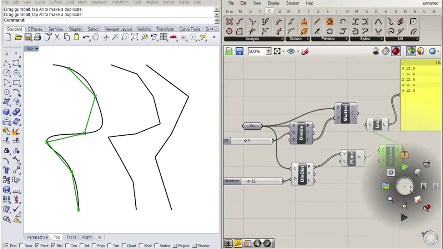Switch to the Curve Tools toolbar tab
Screen dimensions: 443x249
click(x=190, y=29)
